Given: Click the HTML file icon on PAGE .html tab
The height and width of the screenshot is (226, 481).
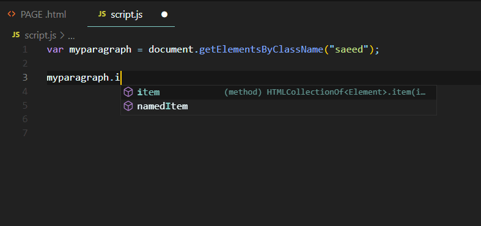Looking at the screenshot, I should (12, 14).
